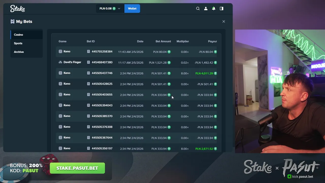325x183 pixels.
Task: Click the Bet ID column header
Action: tap(91, 41)
